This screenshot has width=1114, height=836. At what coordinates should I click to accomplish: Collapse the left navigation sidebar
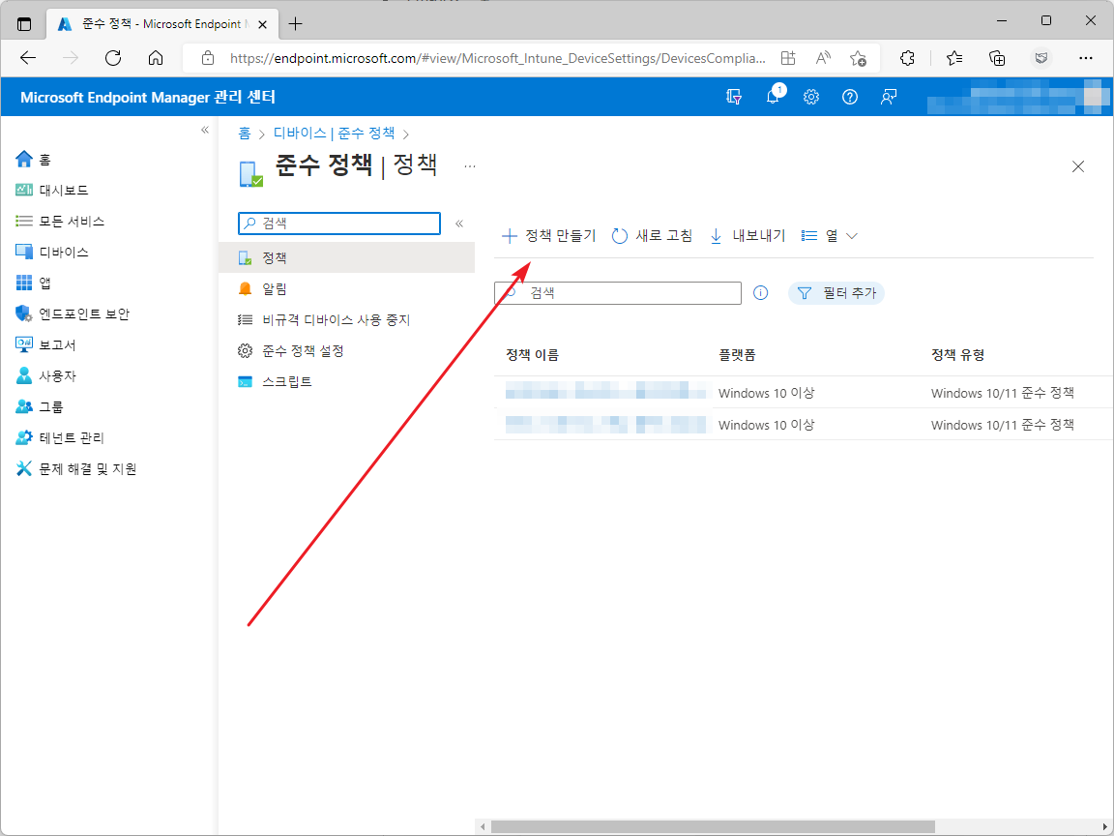coord(205,130)
